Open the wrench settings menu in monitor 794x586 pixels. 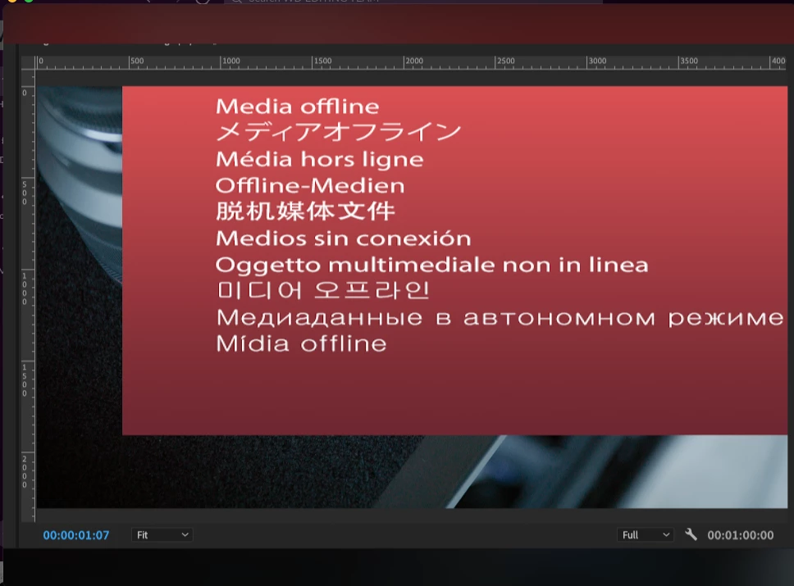(x=691, y=534)
